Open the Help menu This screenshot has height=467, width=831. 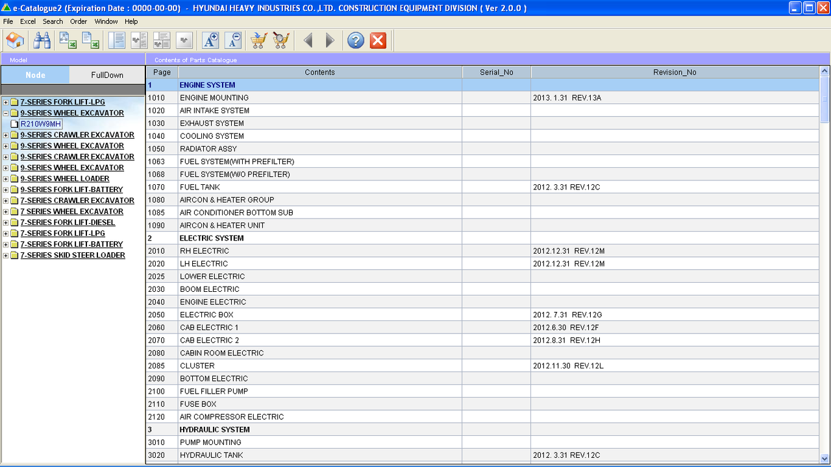coord(131,21)
